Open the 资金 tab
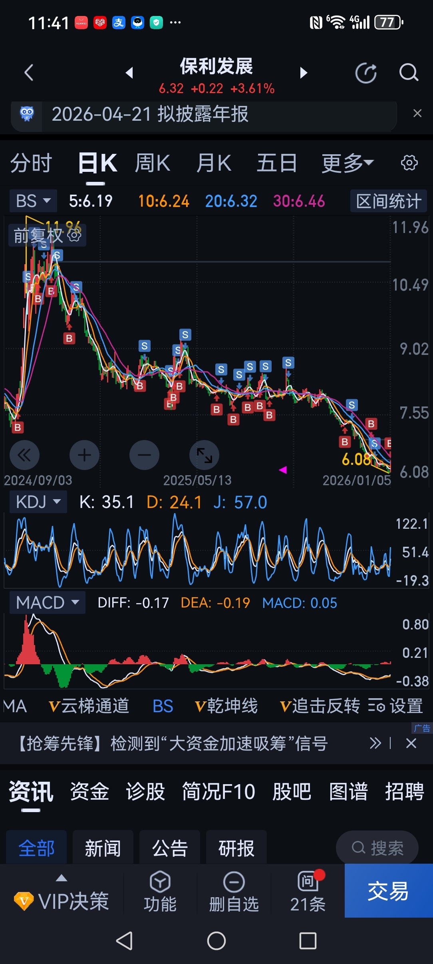433x964 pixels. click(89, 792)
